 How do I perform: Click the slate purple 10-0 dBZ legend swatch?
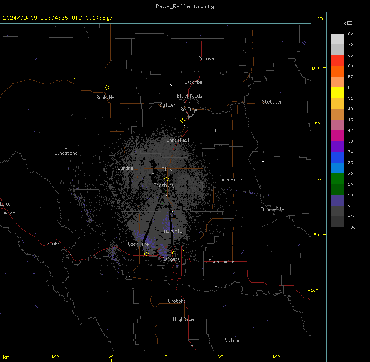coord(337,200)
